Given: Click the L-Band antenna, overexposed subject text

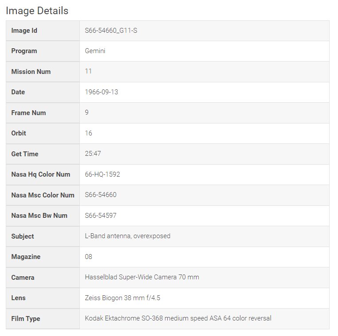Looking at the screenshot, I should coord(128,236).
